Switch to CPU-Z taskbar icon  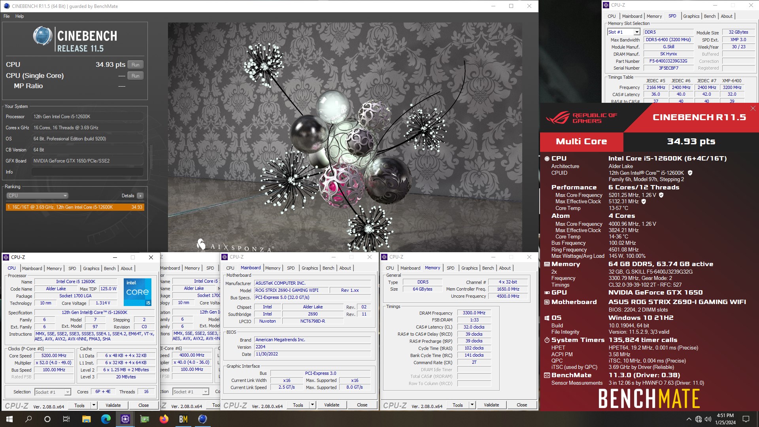(125, 419)
